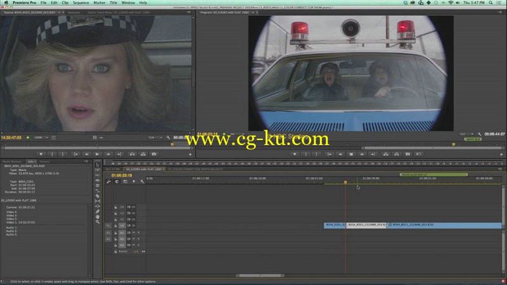Mark In point in Source monitor
Image resolution: width=507 pixels, height=285 pixels.
pyautogui.click(x=52, y=155)
